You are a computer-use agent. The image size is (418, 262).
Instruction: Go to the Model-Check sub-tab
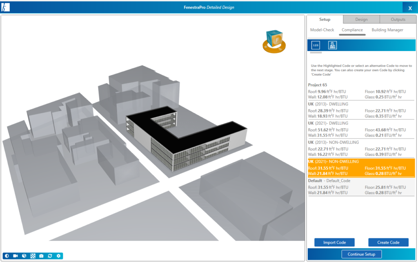click(x=322, y=30)
